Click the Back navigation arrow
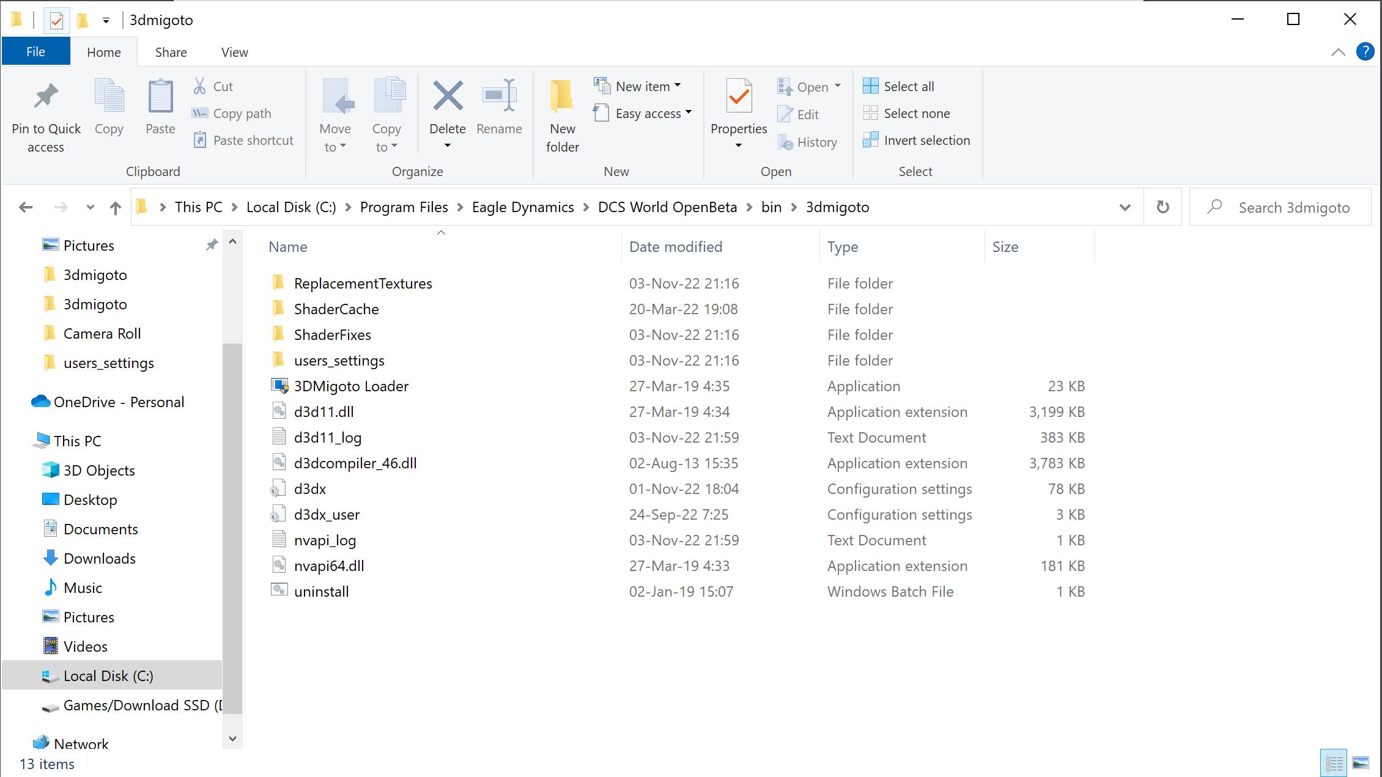 (x=26, y=208)
